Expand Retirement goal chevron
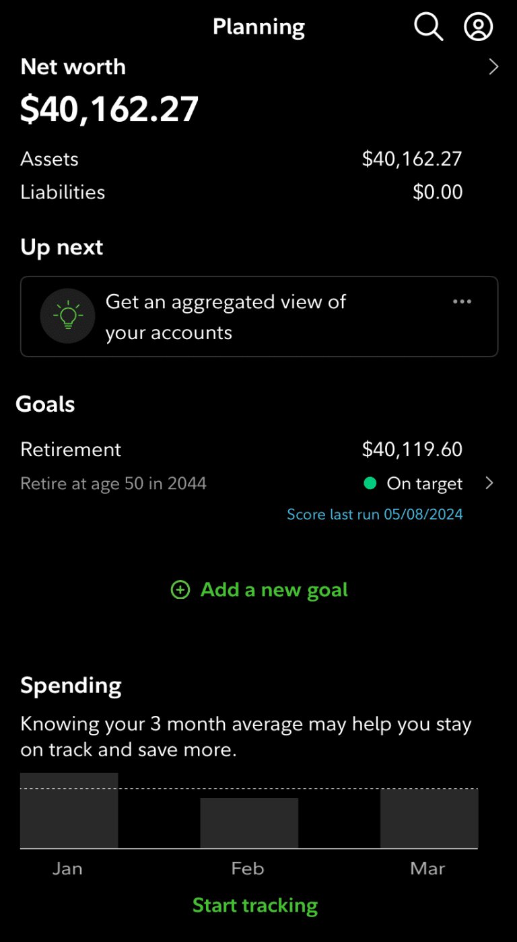 tap(489, 483)
